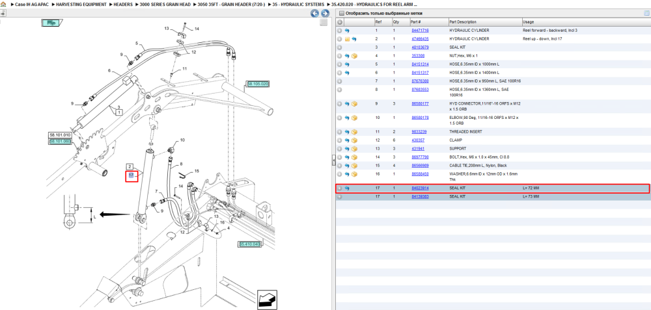Open part number link 84471716
Image resolution: width=651 pixels, height=310 pixels.
pyautogui.click(x=420, y=31)
